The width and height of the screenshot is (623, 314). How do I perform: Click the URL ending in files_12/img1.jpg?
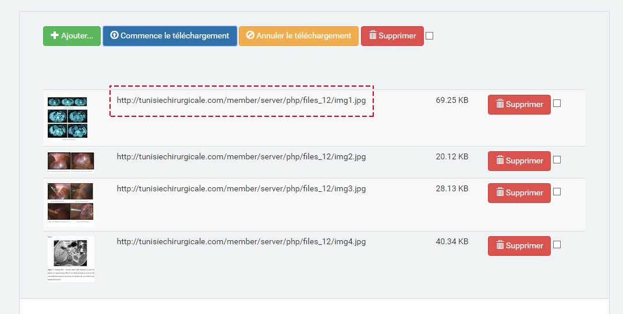click(241, 101)
